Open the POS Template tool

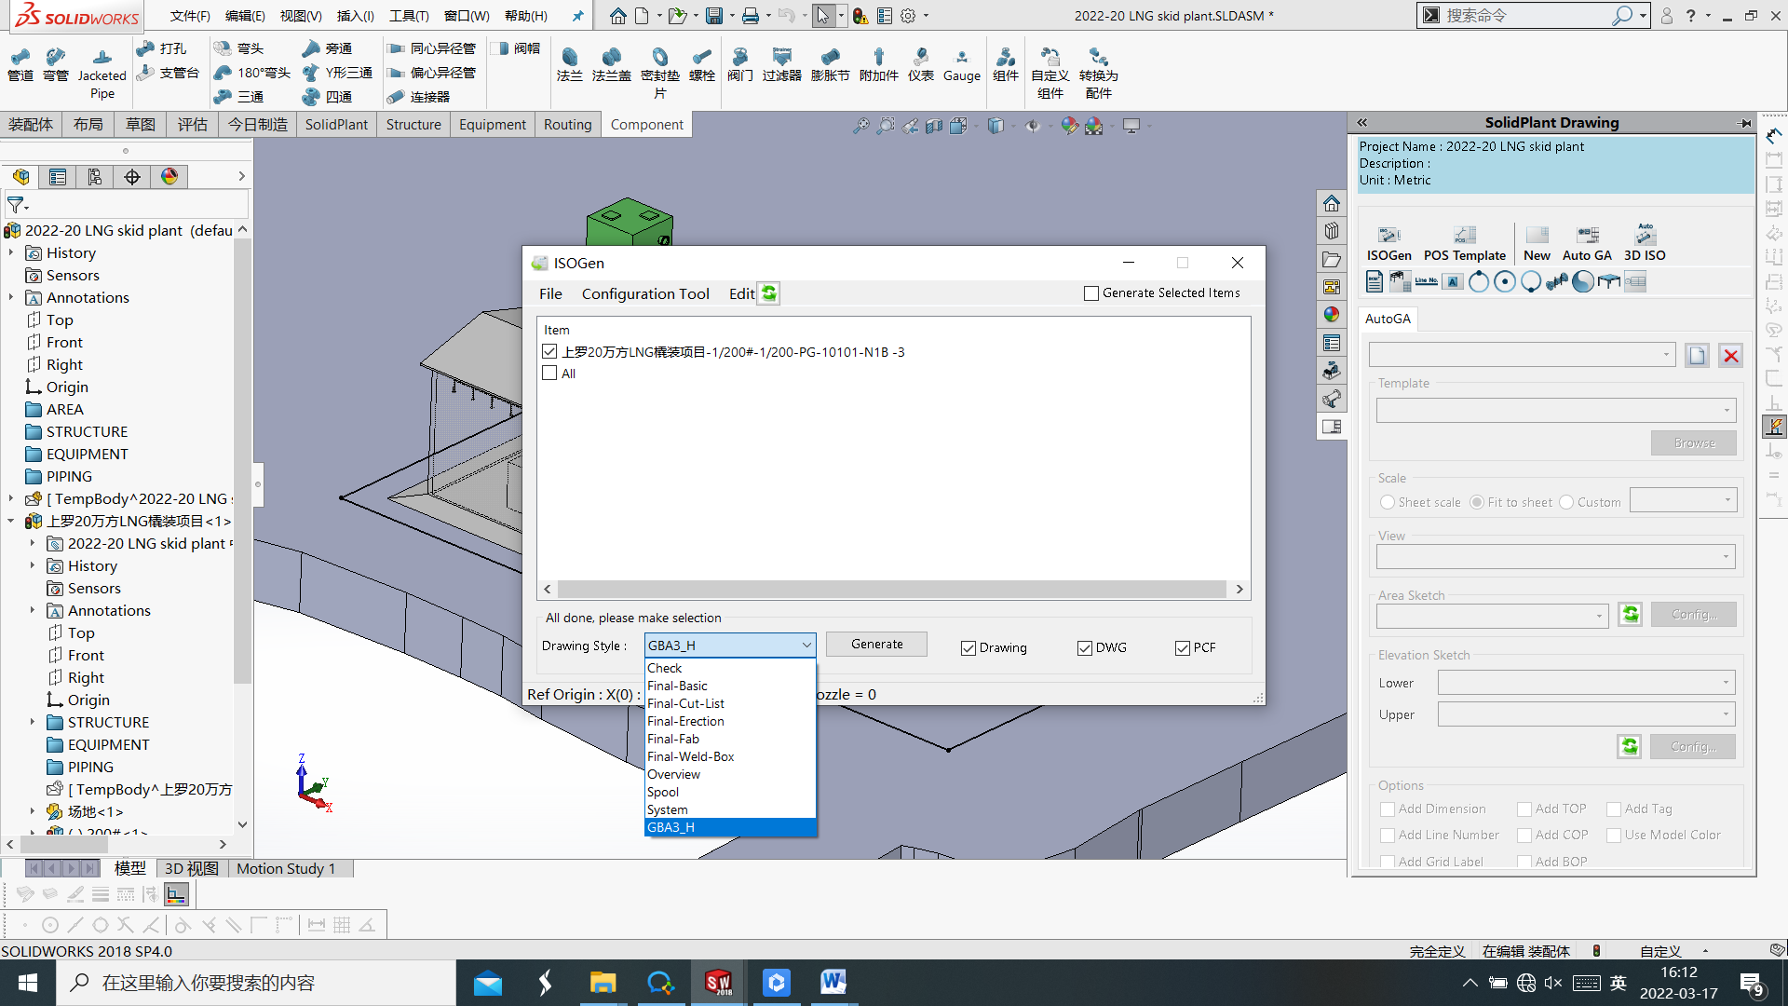click(1464, 243)
